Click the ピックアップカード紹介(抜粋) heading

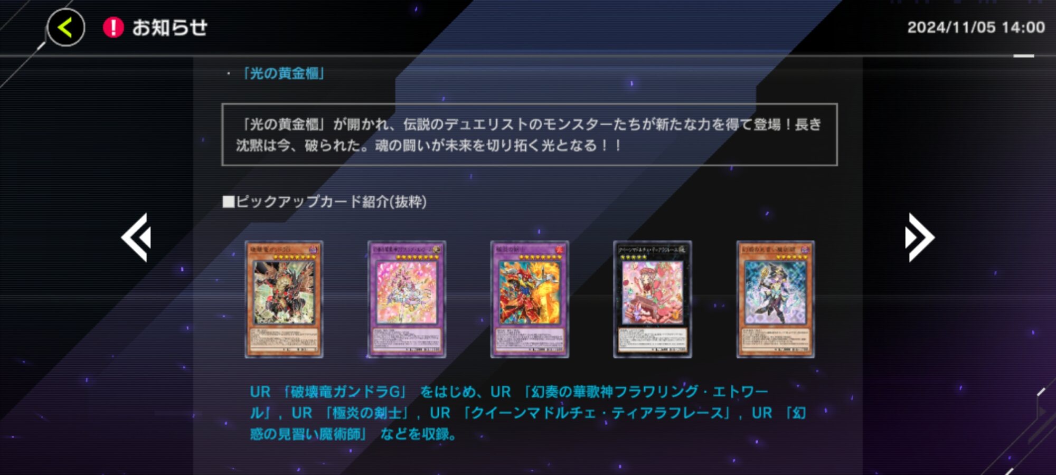325,202
